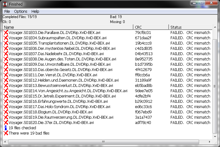Click the vertical scrollbar down arrow

click(215, 136)
